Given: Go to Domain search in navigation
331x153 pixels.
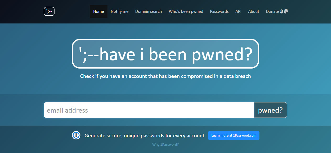Looking at the screenshot, I should click(x=149, y=11).
